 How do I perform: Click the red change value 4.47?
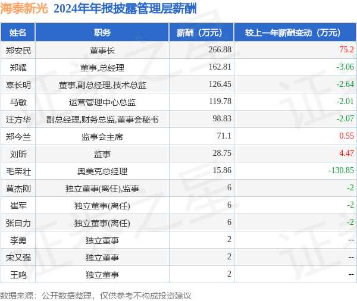(346, 153)
